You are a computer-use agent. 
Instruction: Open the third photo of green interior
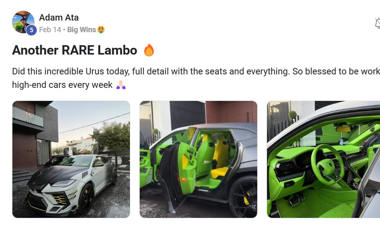point(323,159)
